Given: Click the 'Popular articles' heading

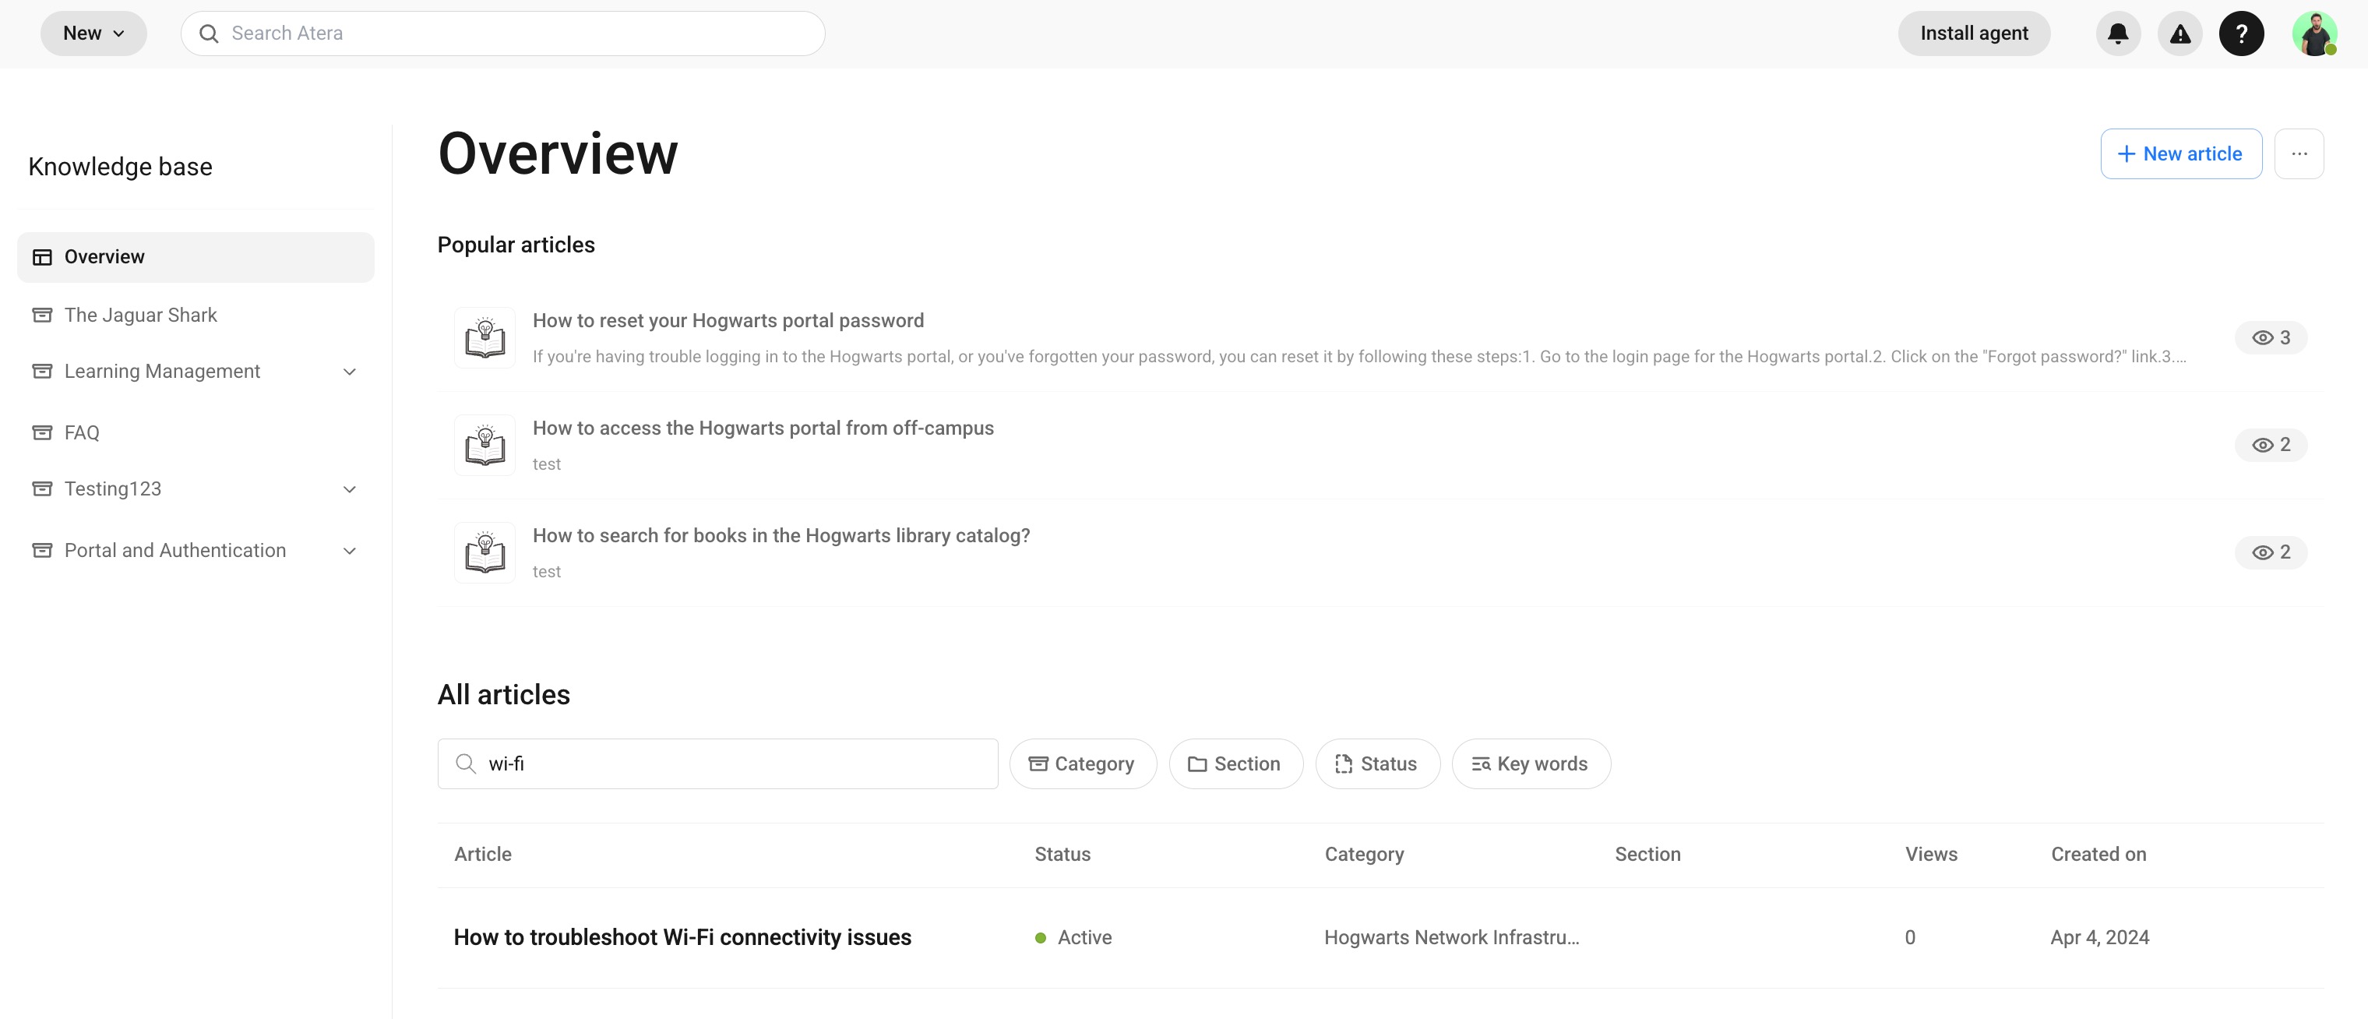Looking at the screenshot, I should click(x=516, y=245).
